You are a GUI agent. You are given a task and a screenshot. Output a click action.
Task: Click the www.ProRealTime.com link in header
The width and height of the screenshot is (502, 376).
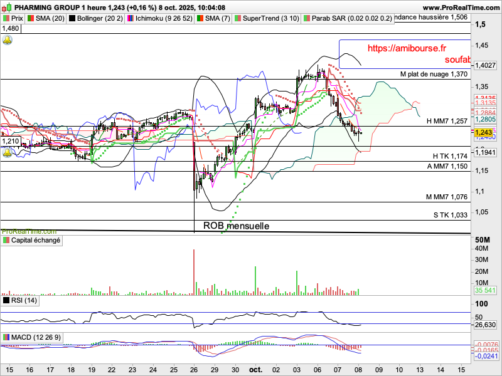pos(461,8)
